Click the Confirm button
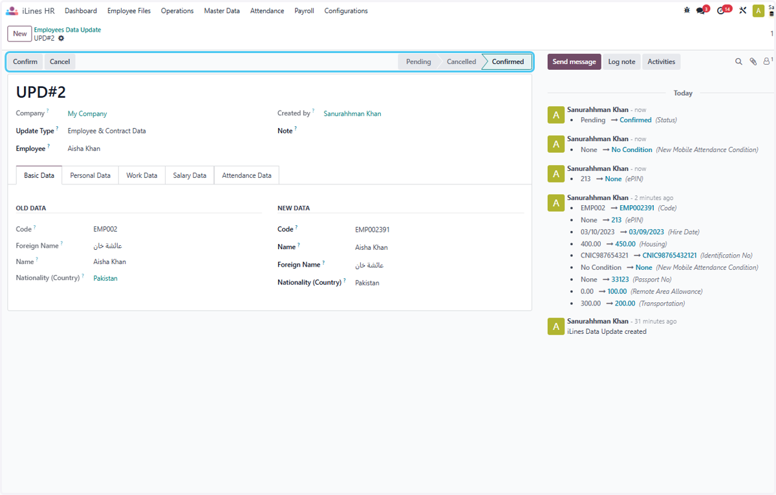Viewport: 776px width, 495px height. pyautogui.click(x=25, y=62)
